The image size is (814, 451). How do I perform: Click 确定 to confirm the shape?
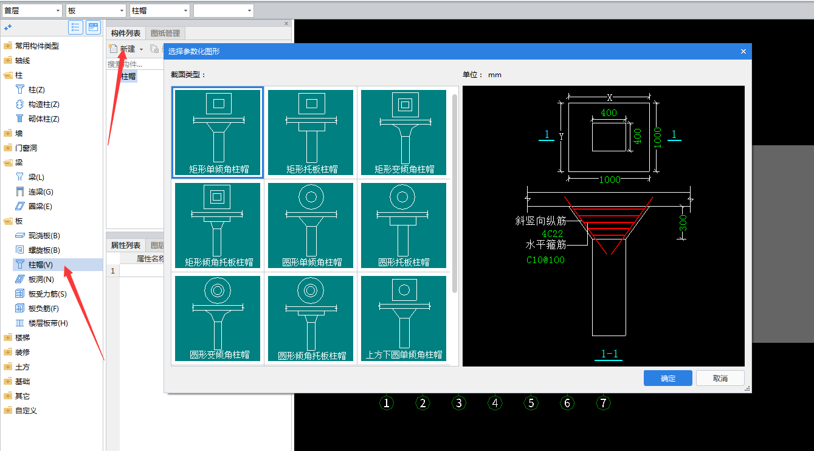coord(667,378)
